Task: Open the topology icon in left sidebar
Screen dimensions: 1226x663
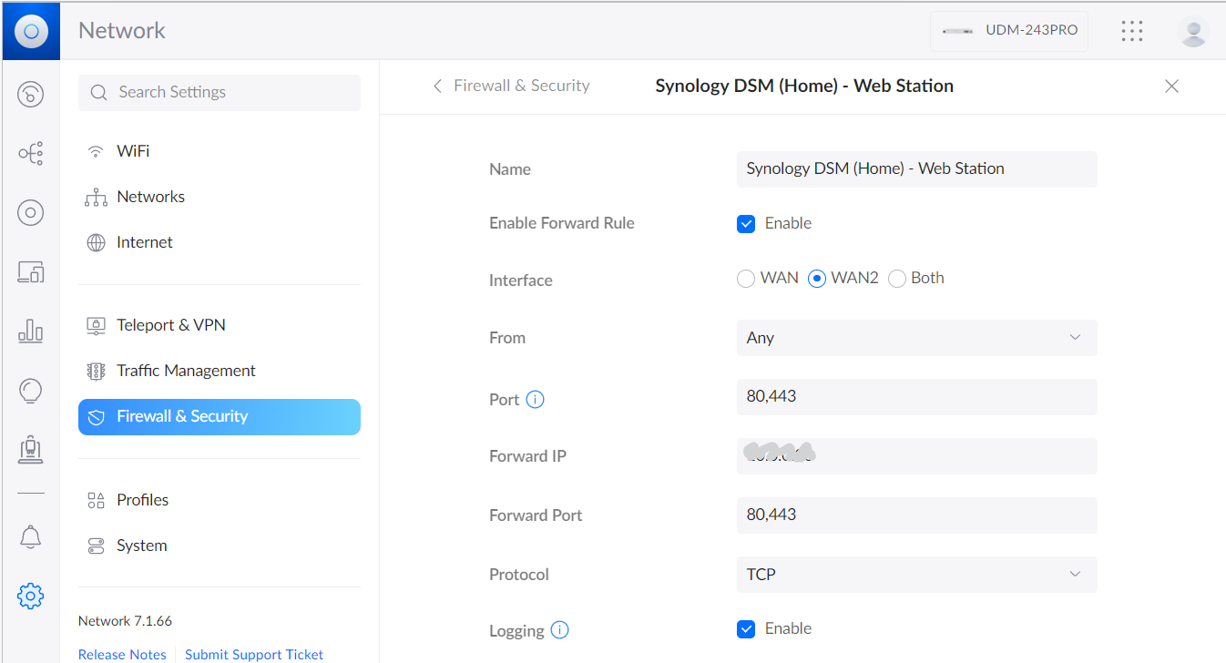Action: [x=30, y=153]
